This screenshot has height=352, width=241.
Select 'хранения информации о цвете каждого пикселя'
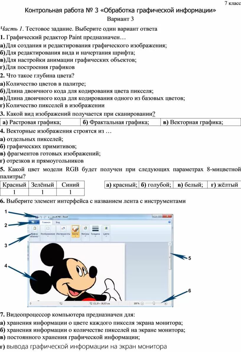pyautogui.click(x=91, y=323)
